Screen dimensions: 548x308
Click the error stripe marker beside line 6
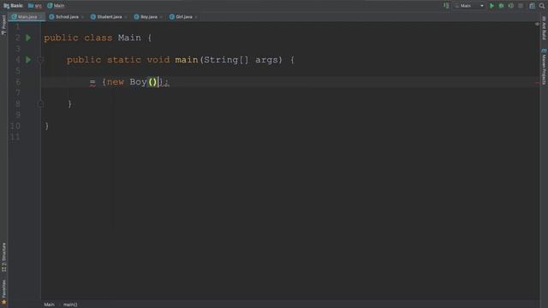pyautogui.click(x=537, y=83)
